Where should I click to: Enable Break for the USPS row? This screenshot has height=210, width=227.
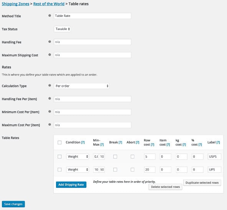(x=115, y=157)
